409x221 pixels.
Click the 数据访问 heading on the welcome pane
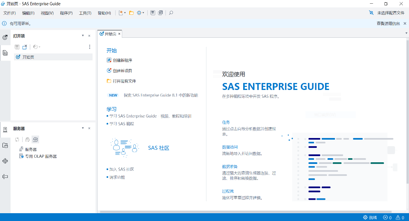pos(230,147)
